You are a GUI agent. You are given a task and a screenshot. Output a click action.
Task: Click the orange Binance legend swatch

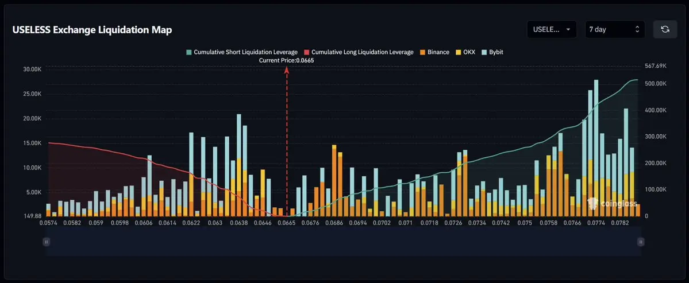423,52
